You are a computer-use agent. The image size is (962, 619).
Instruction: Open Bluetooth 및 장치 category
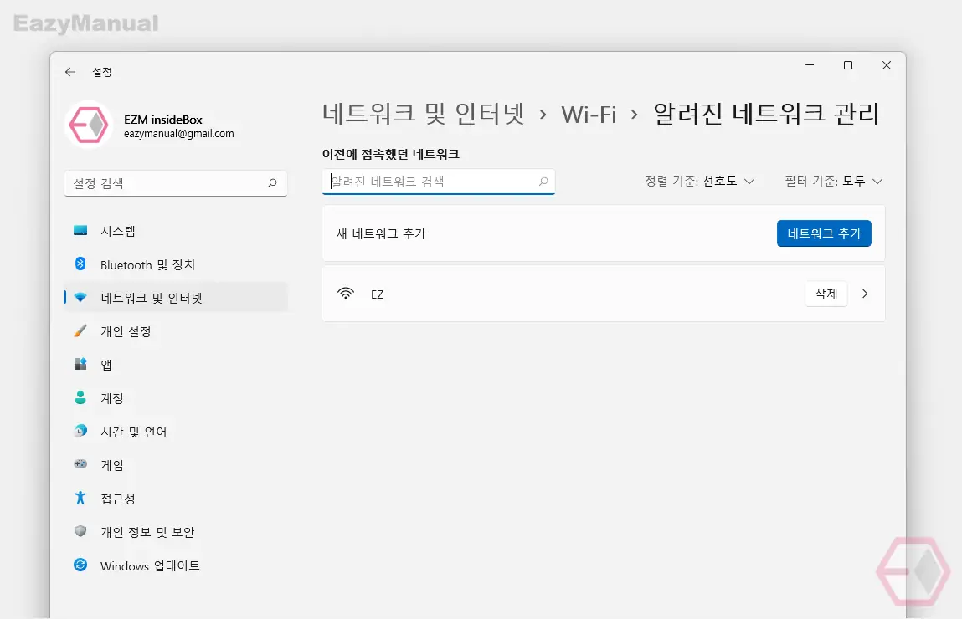(x=176, y=264)
